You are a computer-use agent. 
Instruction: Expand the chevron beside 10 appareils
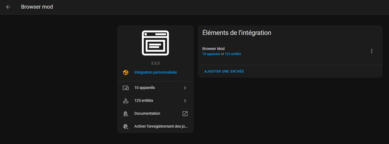pos(185,88)
